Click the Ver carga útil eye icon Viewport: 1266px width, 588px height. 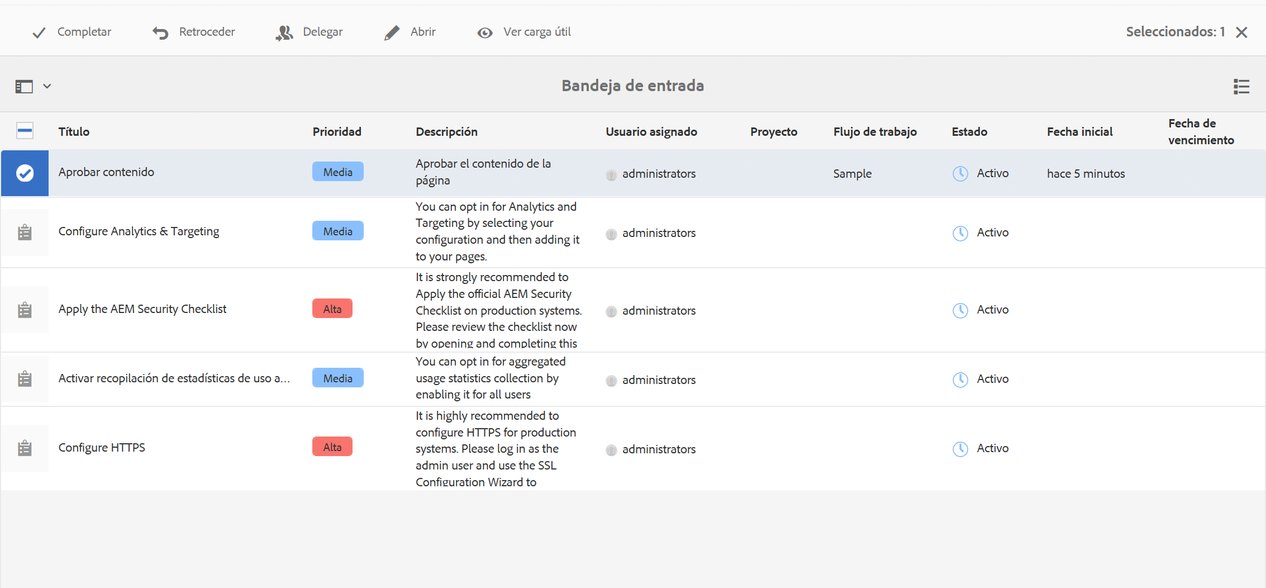[x=484, y=33]
